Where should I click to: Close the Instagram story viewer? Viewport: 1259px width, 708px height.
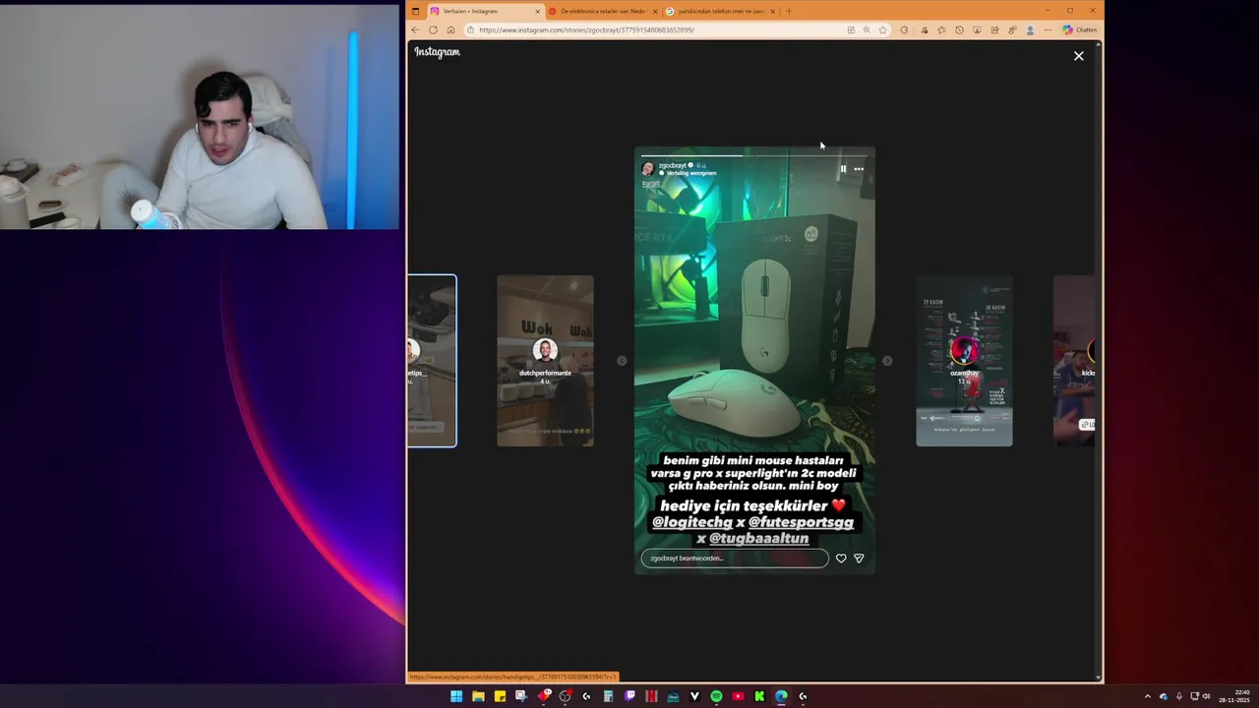pyautogui.click(x=1078, y=56)
